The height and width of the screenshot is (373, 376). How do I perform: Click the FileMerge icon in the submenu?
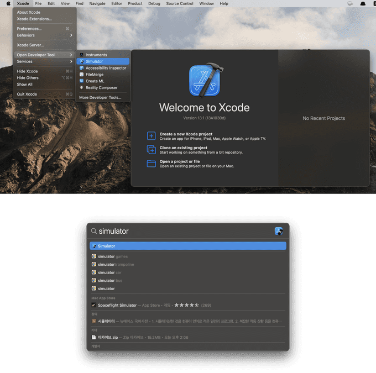(81, 75)
